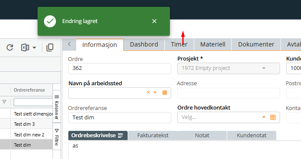Open the Timer tab
Viewport: 301px width, 159px height.
coord(179,44)
